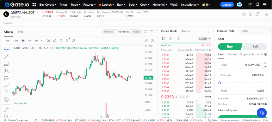Open the apps grid next to Gate.io logo
272x122 pixels.
[x=34, y=5]
